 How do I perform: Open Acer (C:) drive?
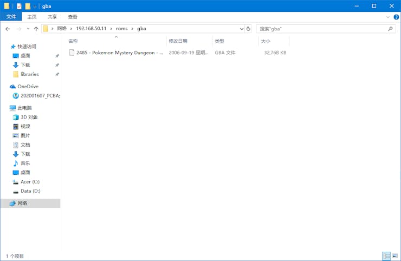30,182
